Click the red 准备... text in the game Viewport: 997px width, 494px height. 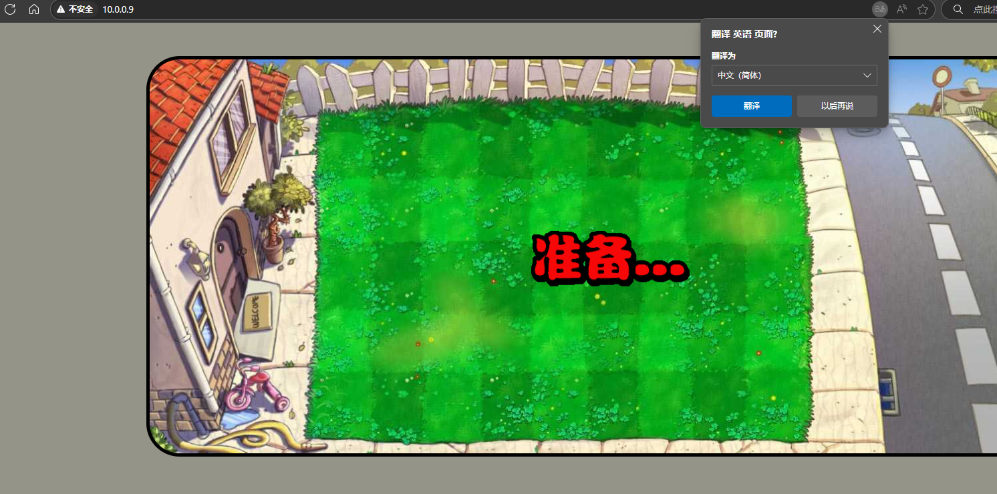coord(609,258)
